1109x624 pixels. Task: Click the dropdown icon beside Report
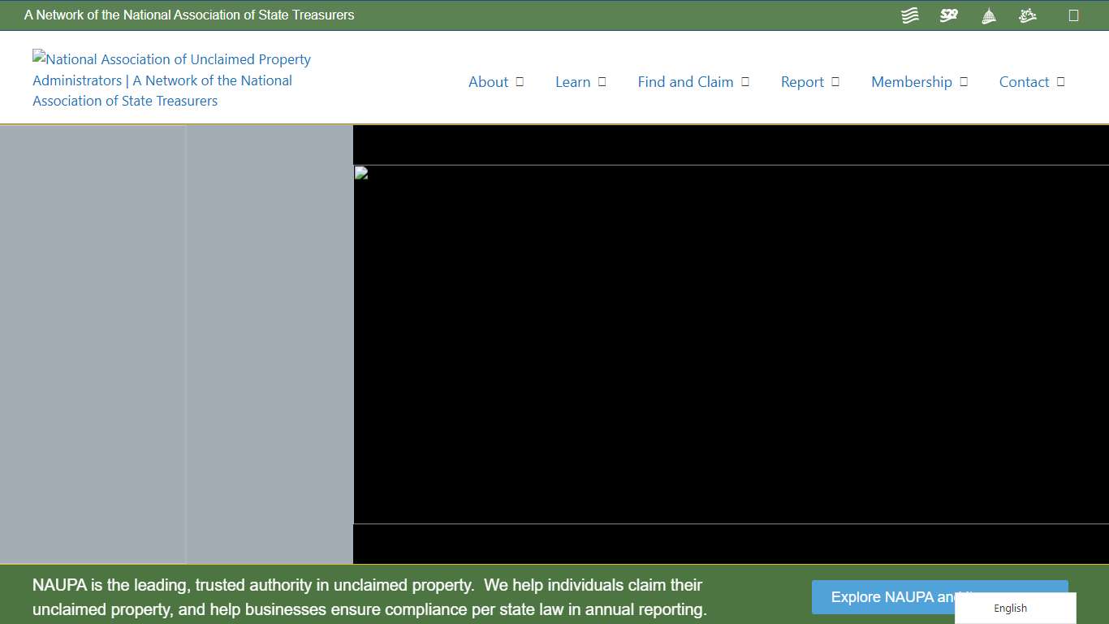tap(835, 81)
